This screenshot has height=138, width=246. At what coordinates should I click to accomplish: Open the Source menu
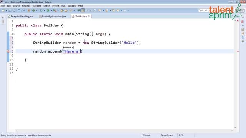tap(16, 6)
